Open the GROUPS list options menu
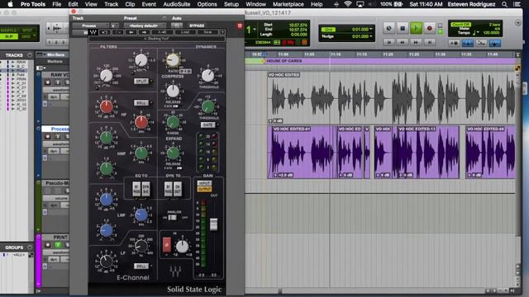This screenshot has height=297, width=529. coord(30,247)
